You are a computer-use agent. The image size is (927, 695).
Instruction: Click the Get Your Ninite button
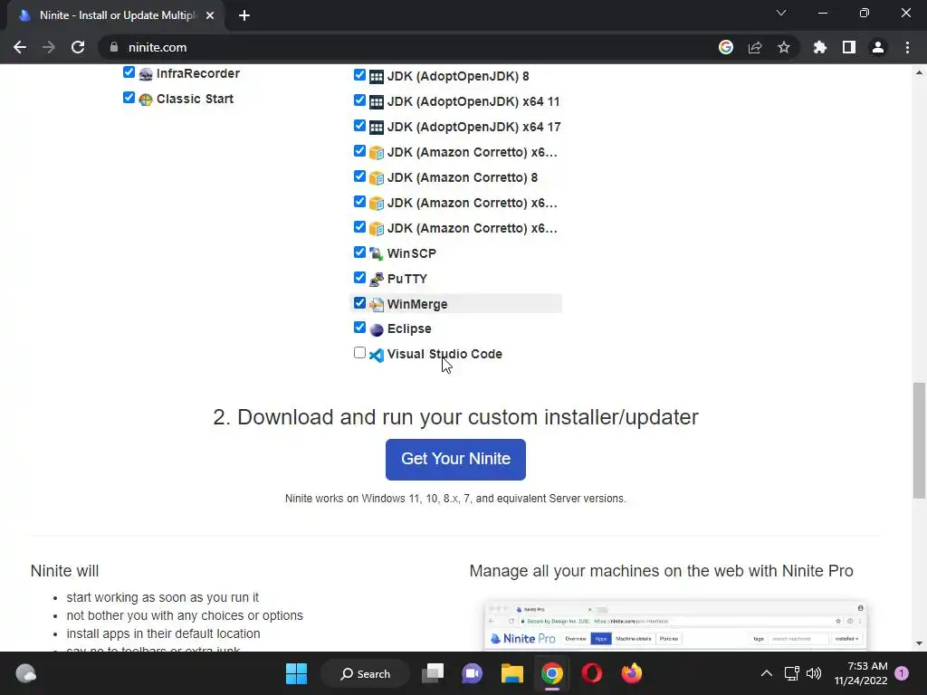(455, 459)
